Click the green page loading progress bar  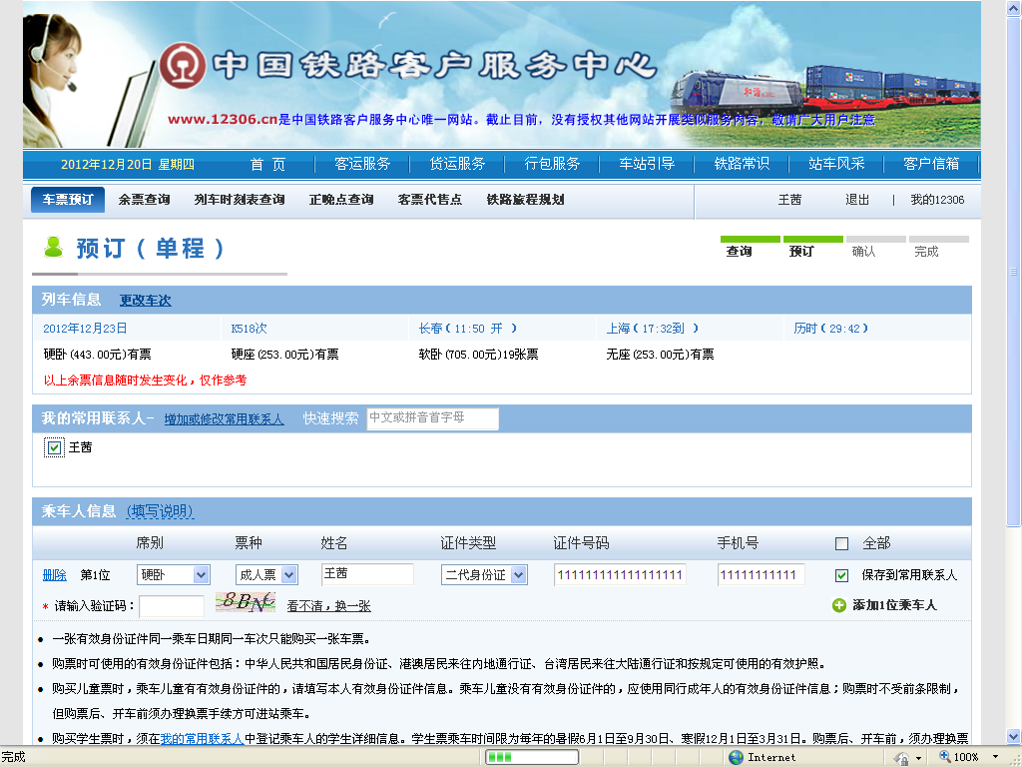point(532,757)
